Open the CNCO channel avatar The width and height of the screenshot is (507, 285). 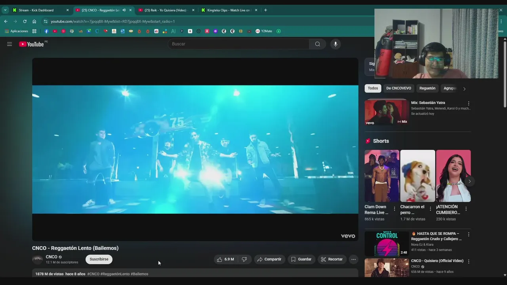[x=37, y=260]
